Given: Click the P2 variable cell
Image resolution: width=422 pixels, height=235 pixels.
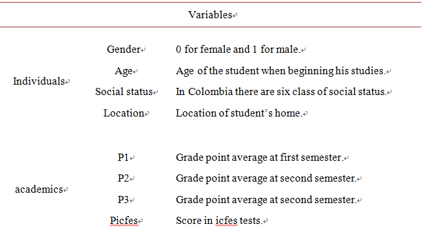Looking at the screenshot, I should tap(124, 178).
